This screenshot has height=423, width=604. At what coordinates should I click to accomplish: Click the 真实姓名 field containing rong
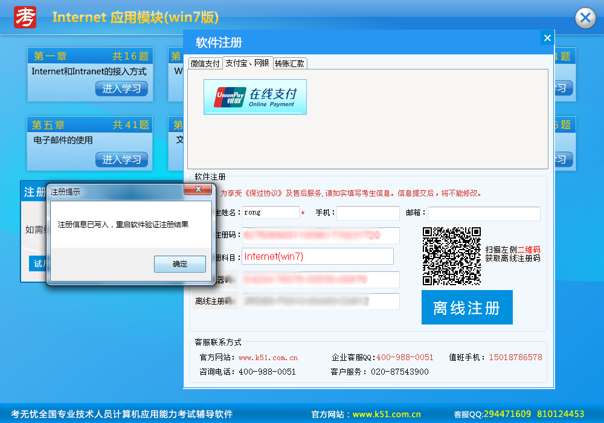[x=271, y=213]
